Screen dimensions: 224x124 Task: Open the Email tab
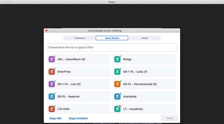[144, 38]
